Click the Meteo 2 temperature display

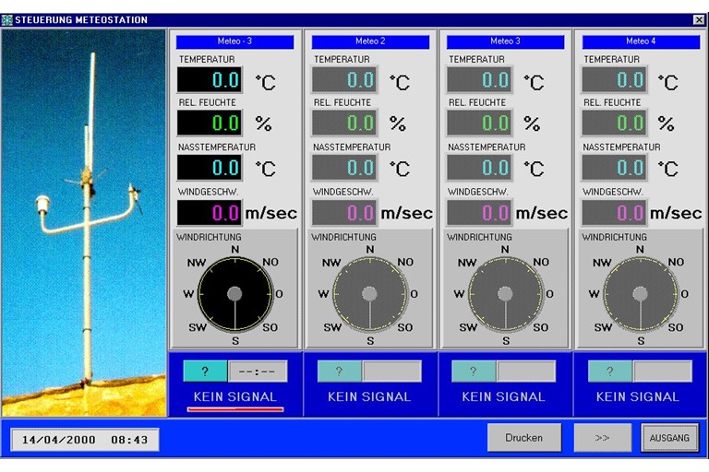(x=344, y=80)
